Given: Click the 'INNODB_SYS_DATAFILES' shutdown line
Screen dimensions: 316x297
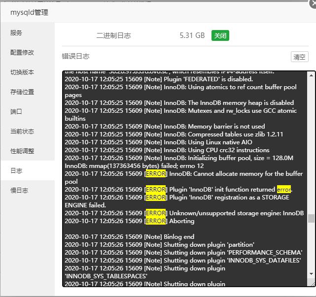Looking at the screenshot, I should tap(183, 261).
